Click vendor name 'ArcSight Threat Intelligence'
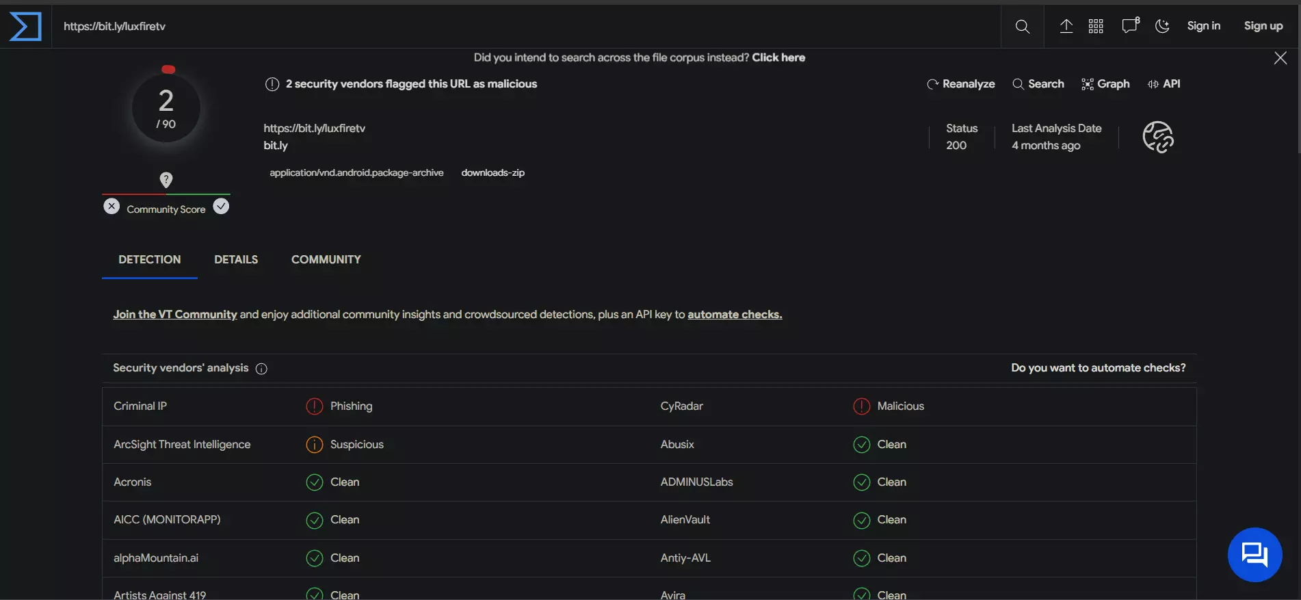Image resolution: width=1301 pixels, height=600 pixels. (182, 444)
